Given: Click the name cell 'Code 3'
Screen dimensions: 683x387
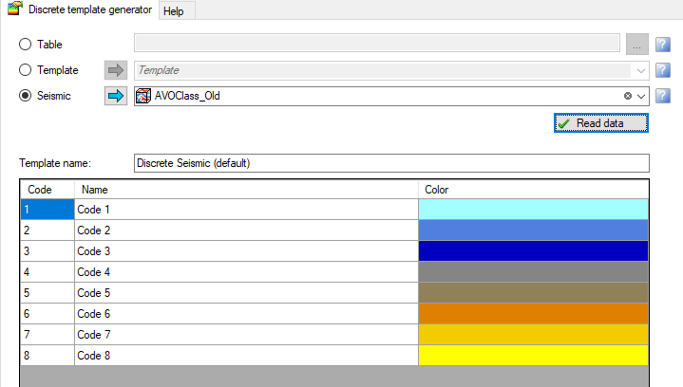Looking at the screenshot, I should click(246, 251).
